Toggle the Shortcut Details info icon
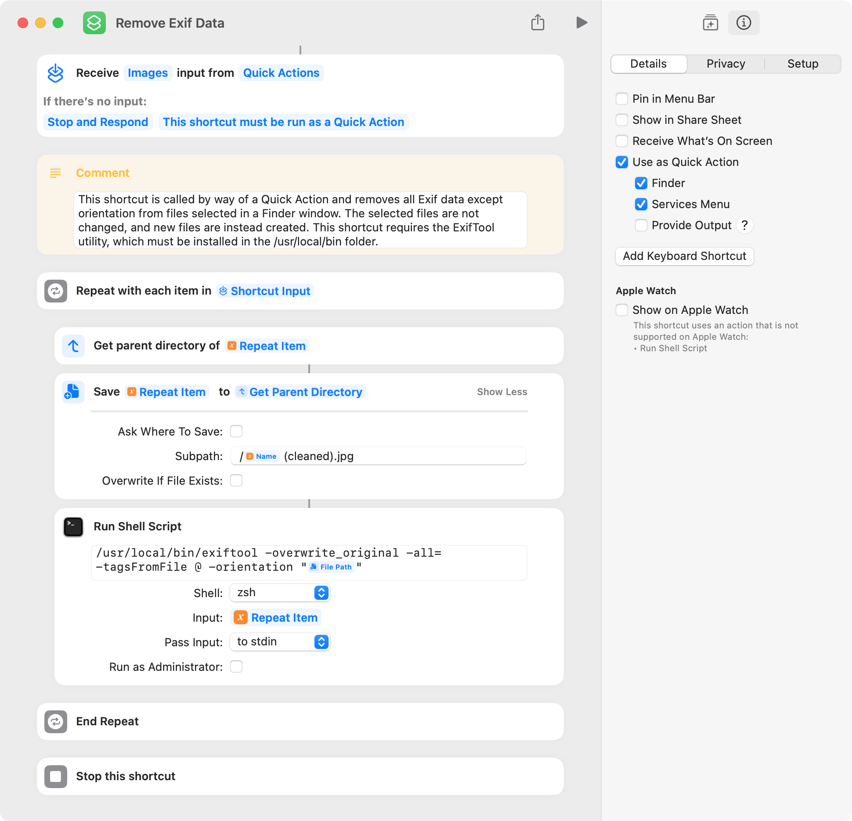Viewport: 852px width, 821px height. (744, 22)
